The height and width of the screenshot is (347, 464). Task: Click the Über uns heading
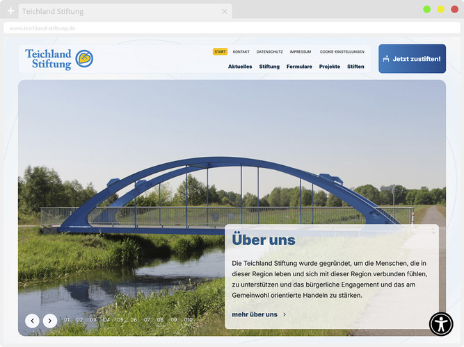264,240
